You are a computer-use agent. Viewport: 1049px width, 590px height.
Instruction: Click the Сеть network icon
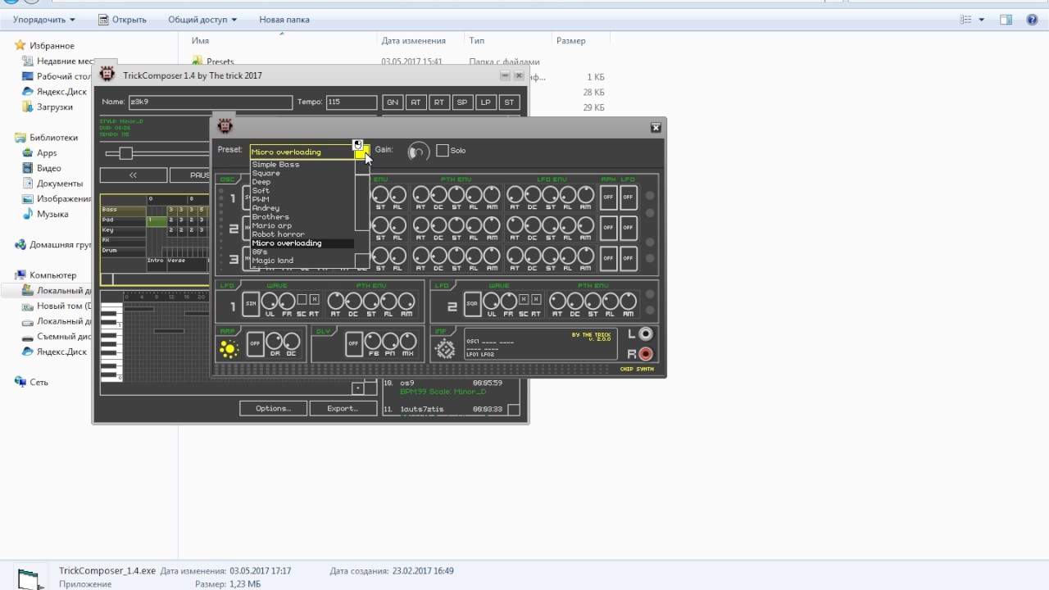[21, 383]
